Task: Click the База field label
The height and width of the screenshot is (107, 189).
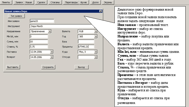Action: point(64,42)
